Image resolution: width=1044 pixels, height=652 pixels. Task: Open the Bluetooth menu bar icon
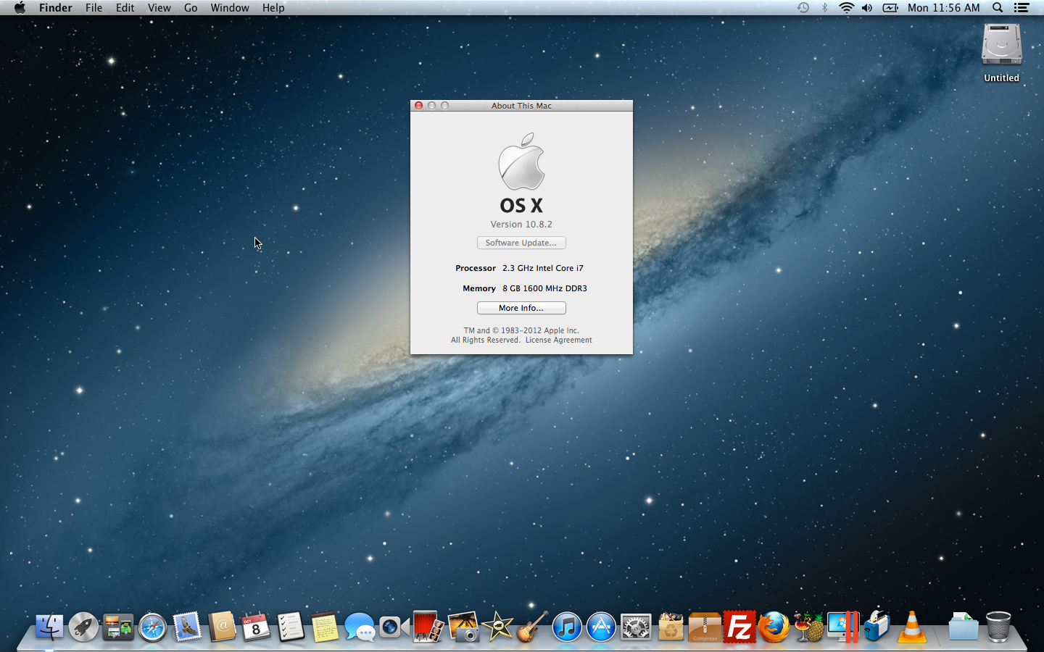[824, 8]
